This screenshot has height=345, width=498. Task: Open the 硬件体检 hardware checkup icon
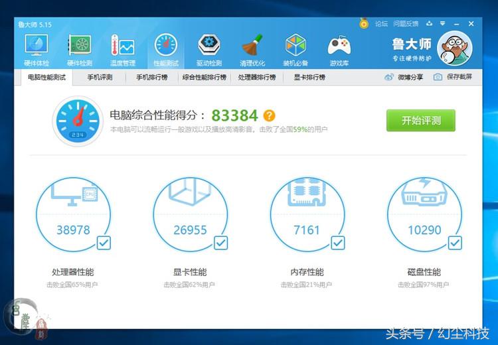pyautogui.click(x=37, y=50)
